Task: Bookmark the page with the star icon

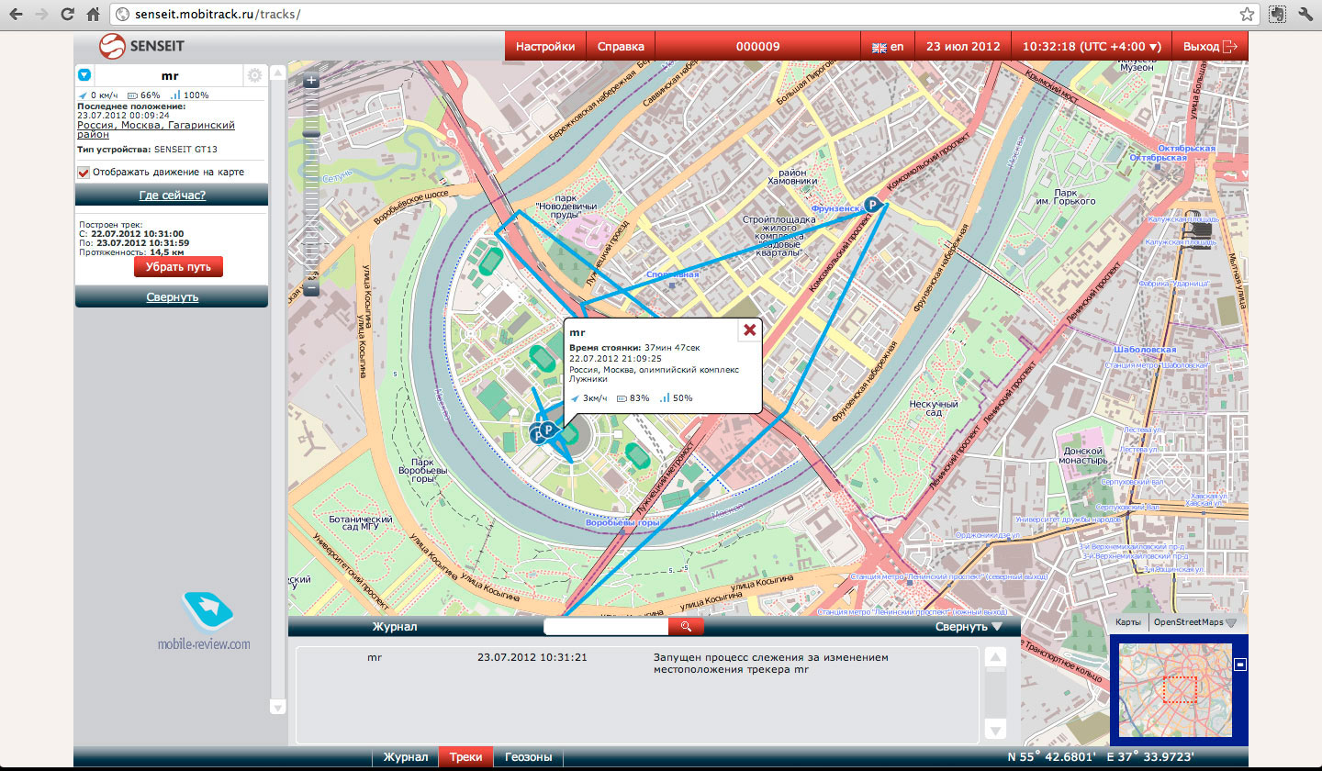Action: pyautogui.click(x=1247, y=15)
